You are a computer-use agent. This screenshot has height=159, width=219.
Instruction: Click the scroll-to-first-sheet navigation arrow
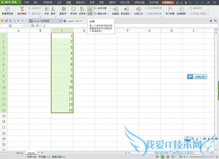[x=2, y=153]
